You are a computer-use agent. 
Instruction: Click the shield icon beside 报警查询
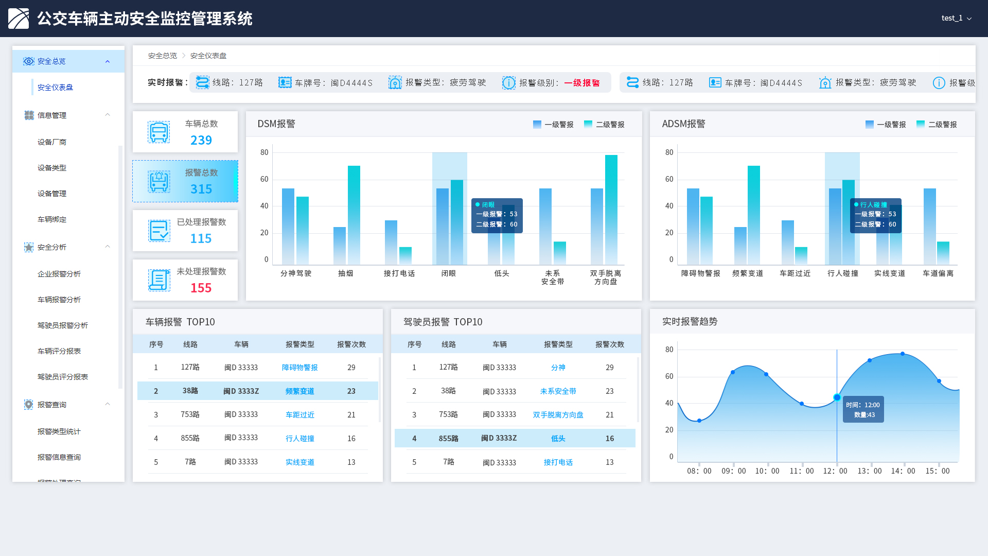coord(29,405)
